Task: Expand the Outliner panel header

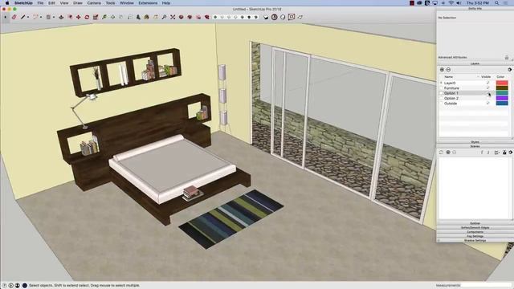Action: pyautogui.click(x=475, y=223)
